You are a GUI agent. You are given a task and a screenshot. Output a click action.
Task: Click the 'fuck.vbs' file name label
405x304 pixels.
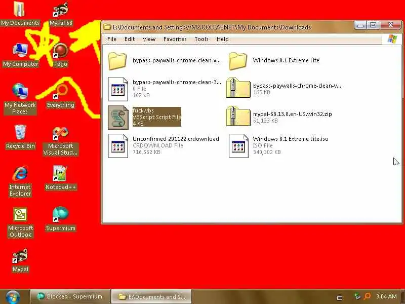pyautogui.click(x=143, y=110)
